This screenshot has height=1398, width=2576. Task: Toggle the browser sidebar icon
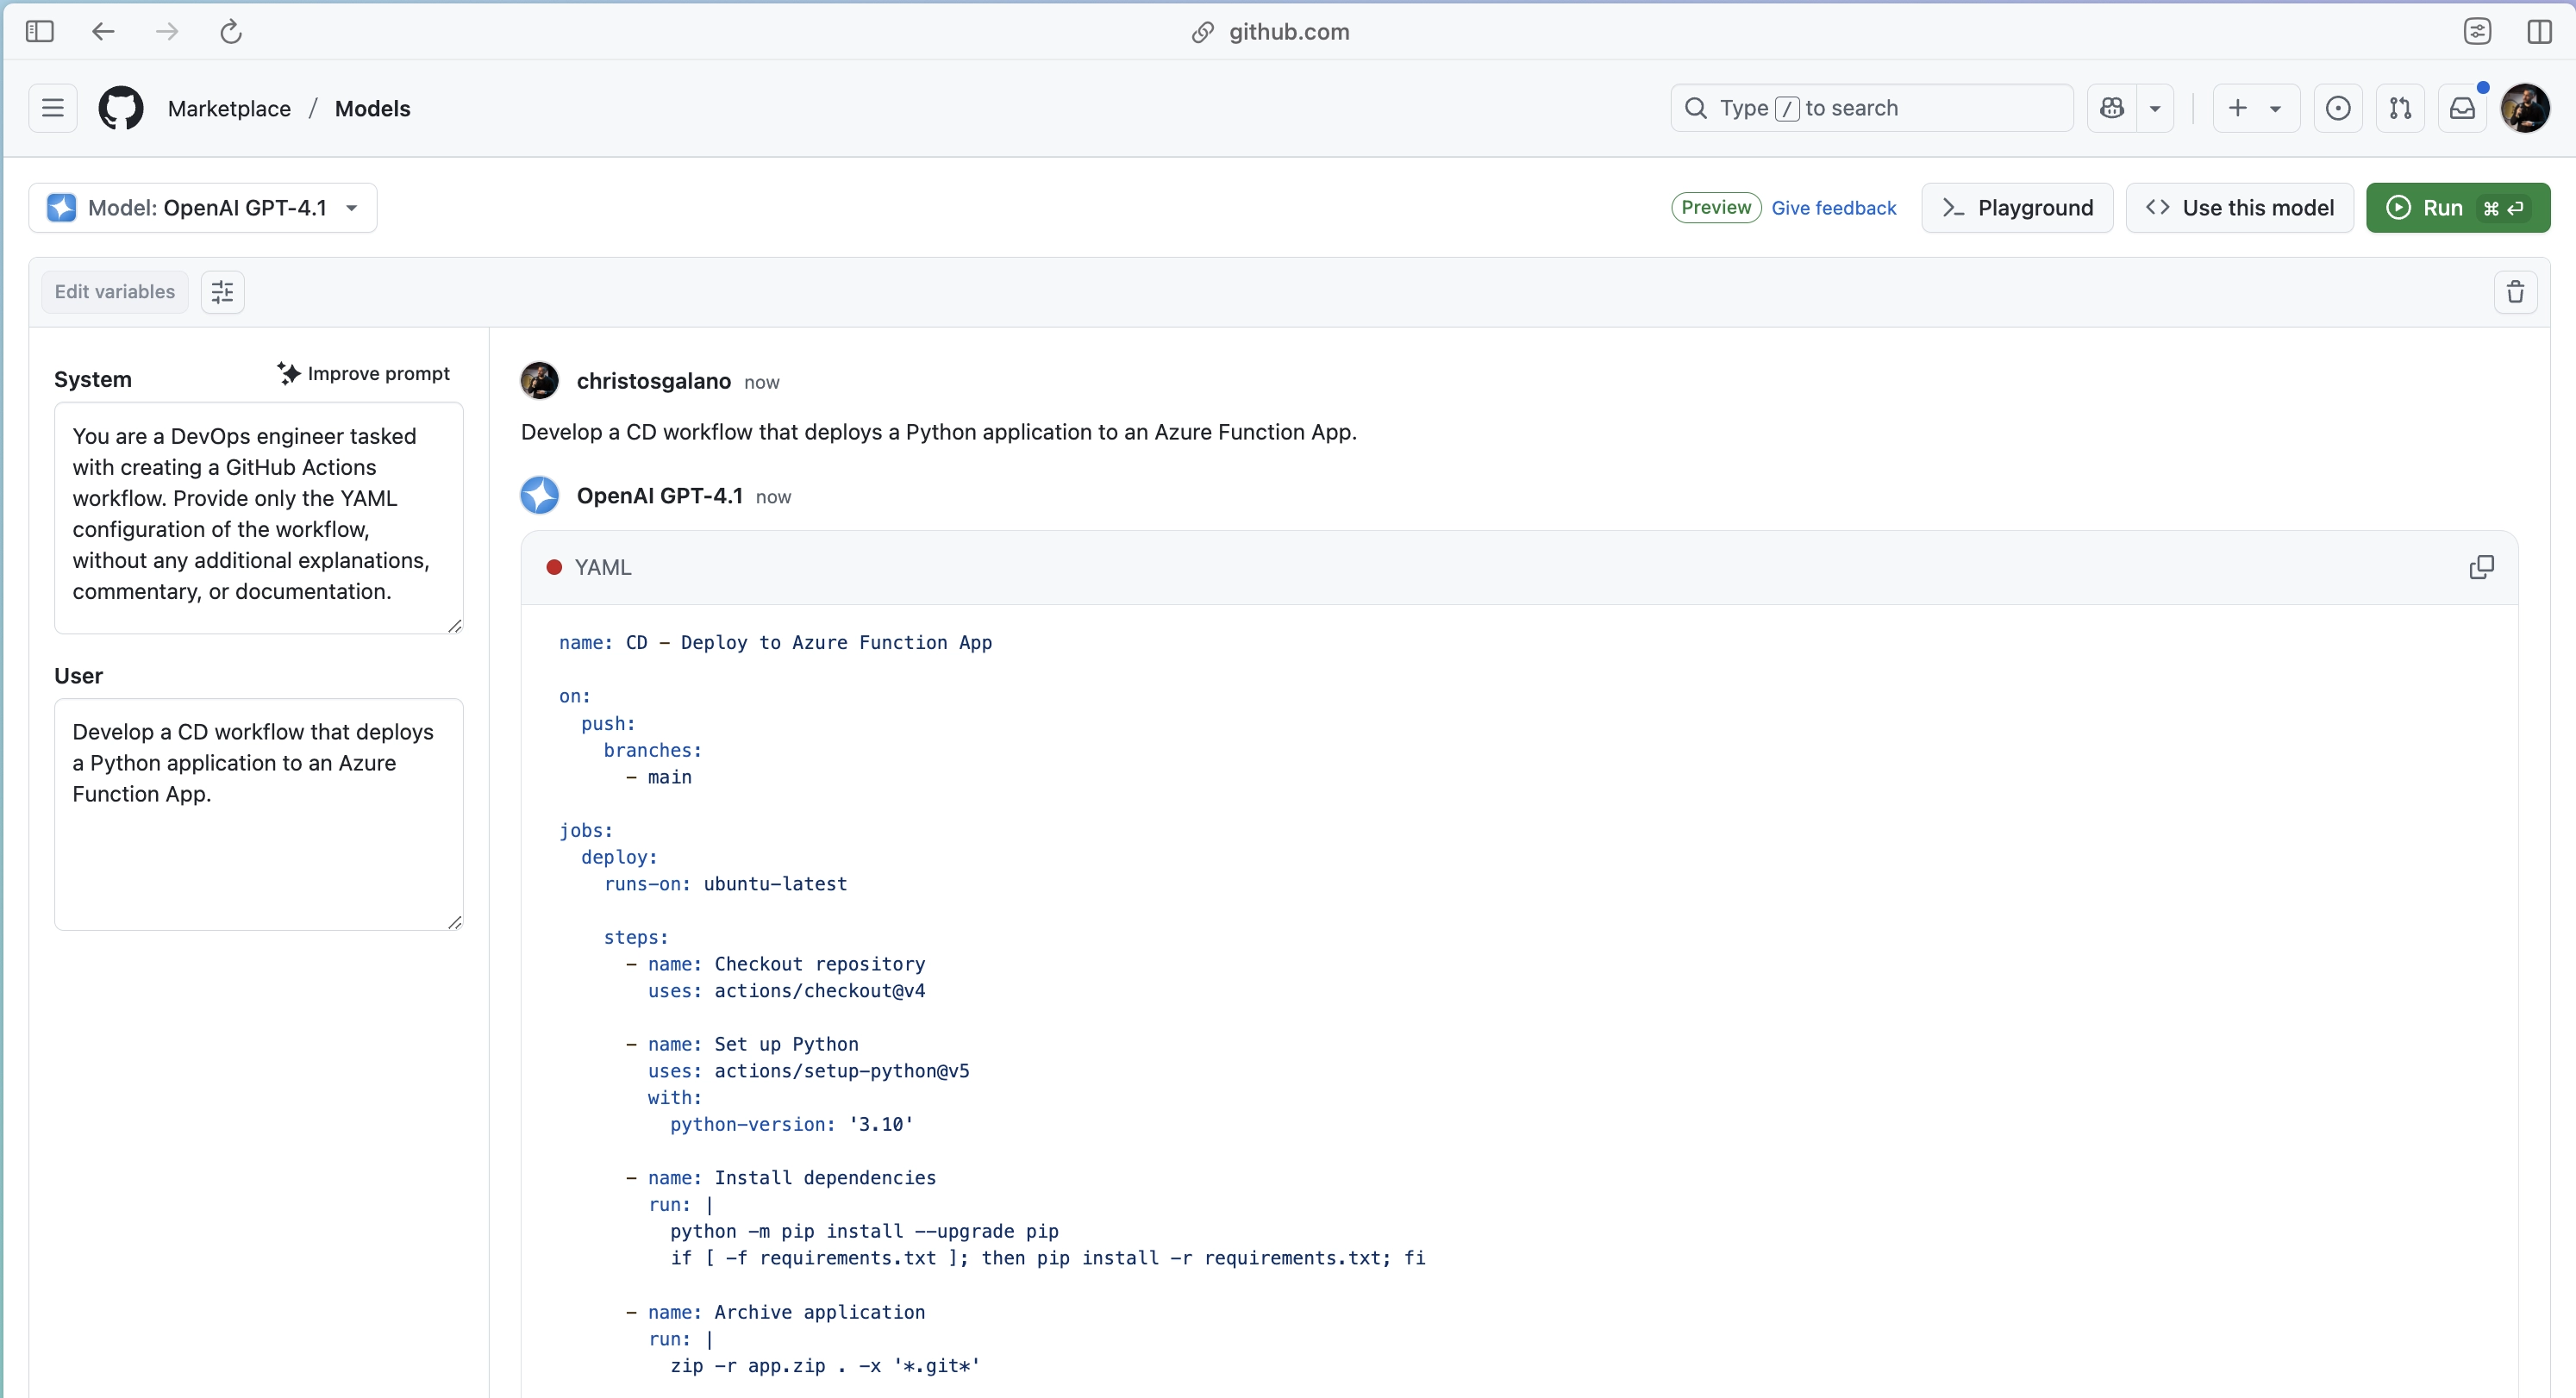[x=39, y=32]
